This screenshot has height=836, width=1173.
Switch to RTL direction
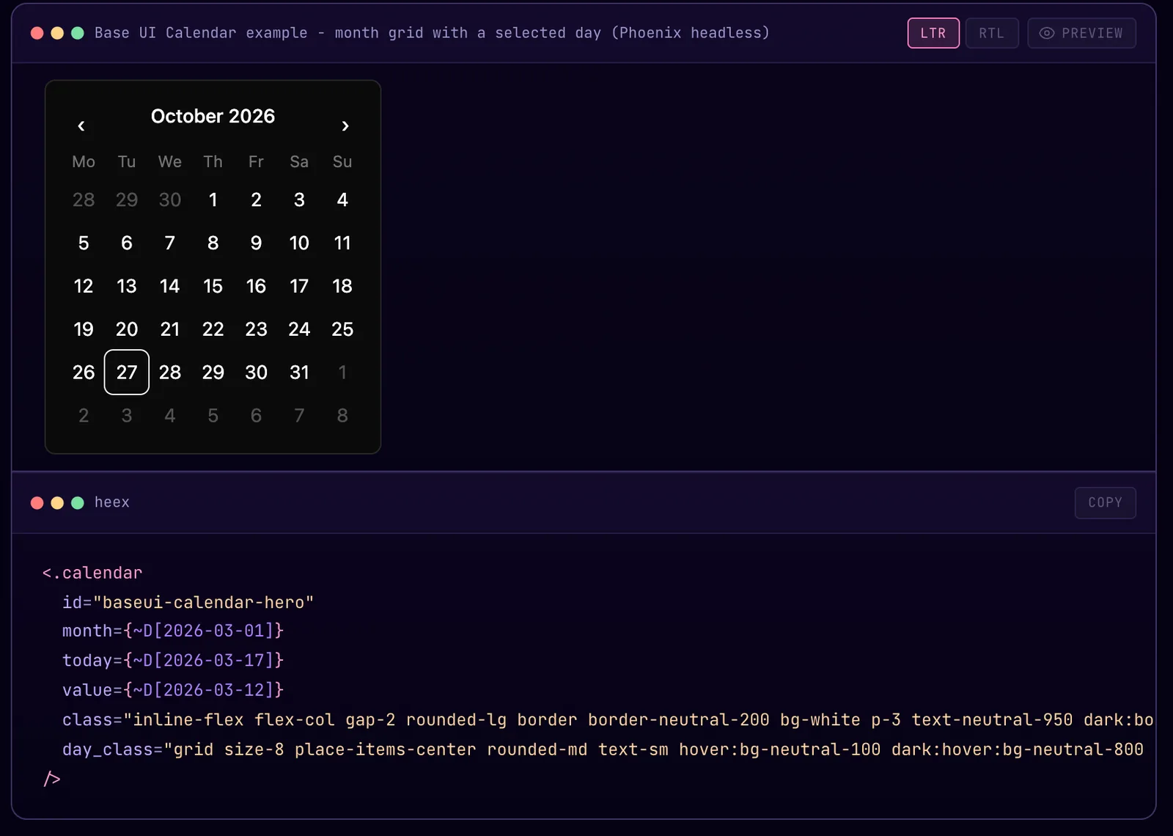pos(991,33)
